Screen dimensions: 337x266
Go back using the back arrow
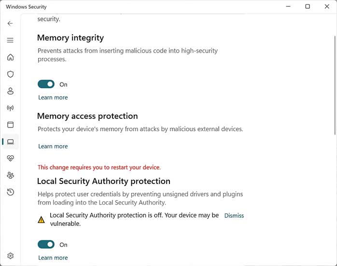[x=10, y=24]
